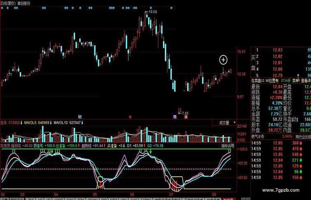Click the 日线(复权) period label

[x=8, y=3]
